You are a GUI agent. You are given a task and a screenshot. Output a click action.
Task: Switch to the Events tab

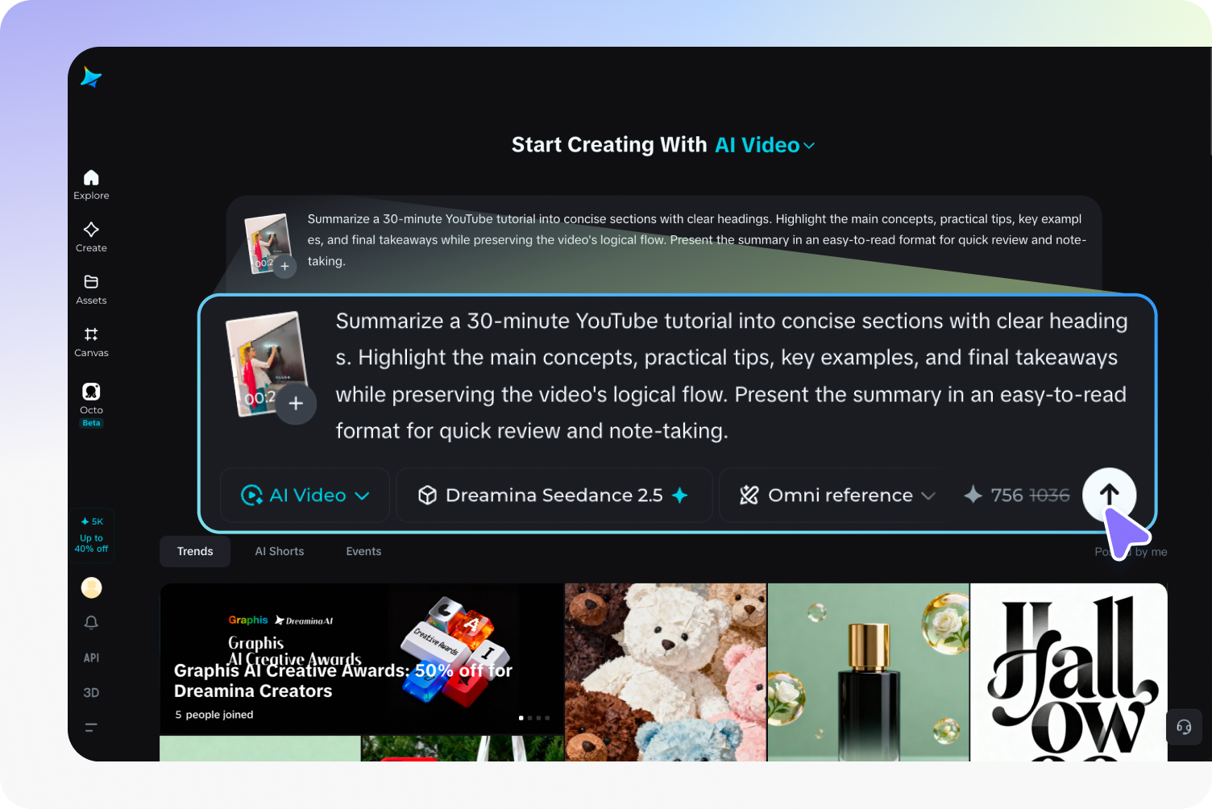click(363, 551)
